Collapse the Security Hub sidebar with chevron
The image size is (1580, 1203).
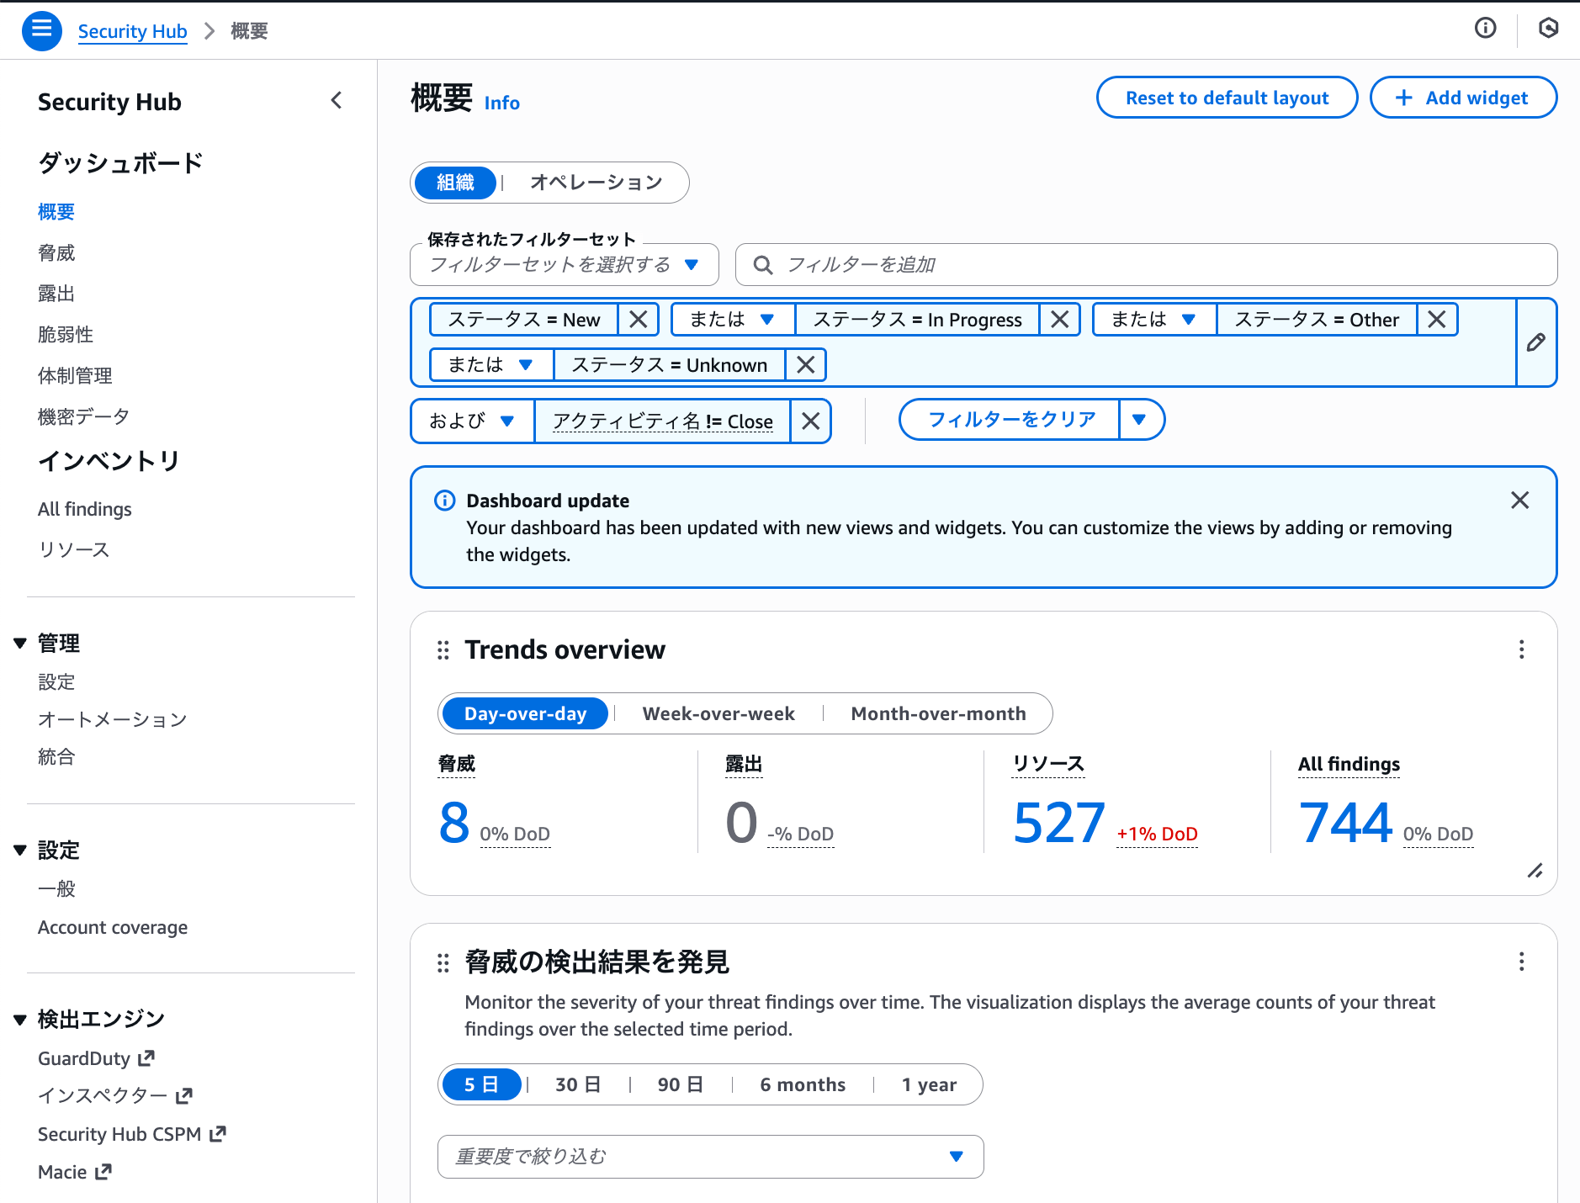337,101
